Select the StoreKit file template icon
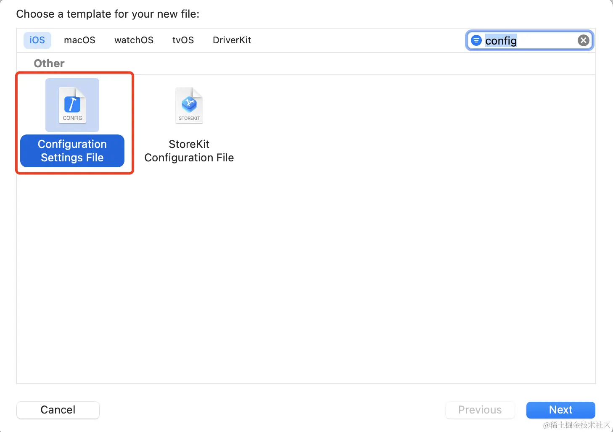 (x=189, y=105)
